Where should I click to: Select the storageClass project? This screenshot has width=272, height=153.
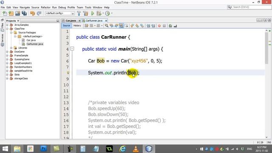[21, 78]
